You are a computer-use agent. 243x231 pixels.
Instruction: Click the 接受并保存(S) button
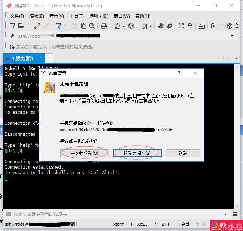tap(137, 153)
